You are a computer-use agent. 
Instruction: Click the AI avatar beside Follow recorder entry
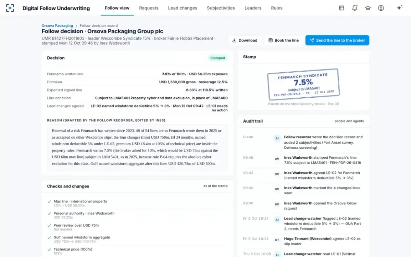[x=277, y=138]
